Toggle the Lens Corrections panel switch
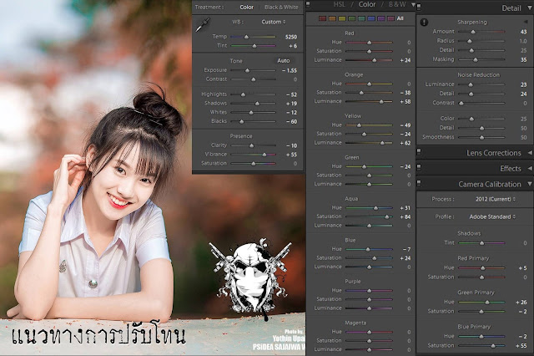Image resolution: width=534 pixels, height=356 pixels. pyautogui.click(x=419, y=152)
